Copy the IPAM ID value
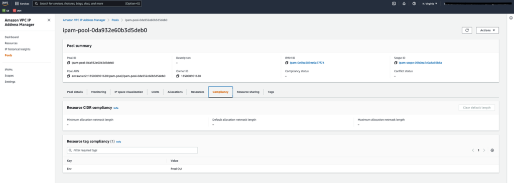The width and height of the screenshot is (514, 183). (x=287, y=63)
